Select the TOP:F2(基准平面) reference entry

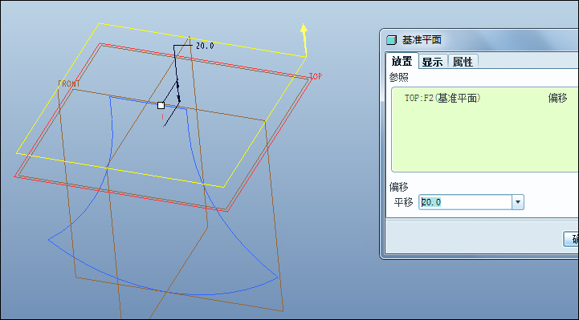pyautogui.click(x=442, y=98)
